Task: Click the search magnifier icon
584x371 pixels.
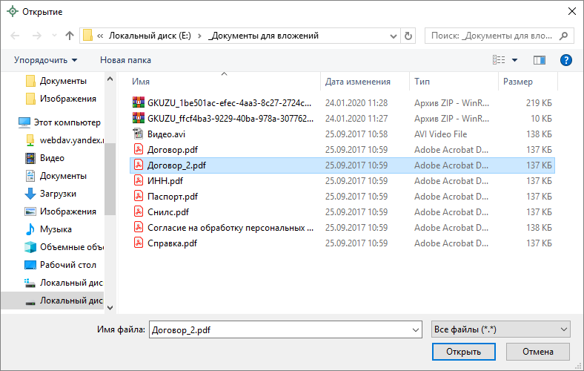Action: click(x=563, y=35)
